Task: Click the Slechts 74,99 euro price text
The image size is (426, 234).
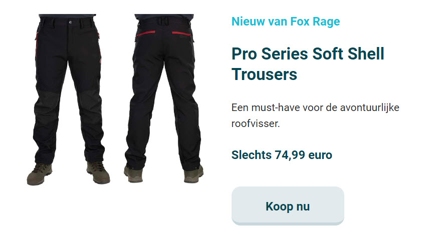Action: point(282,155)
